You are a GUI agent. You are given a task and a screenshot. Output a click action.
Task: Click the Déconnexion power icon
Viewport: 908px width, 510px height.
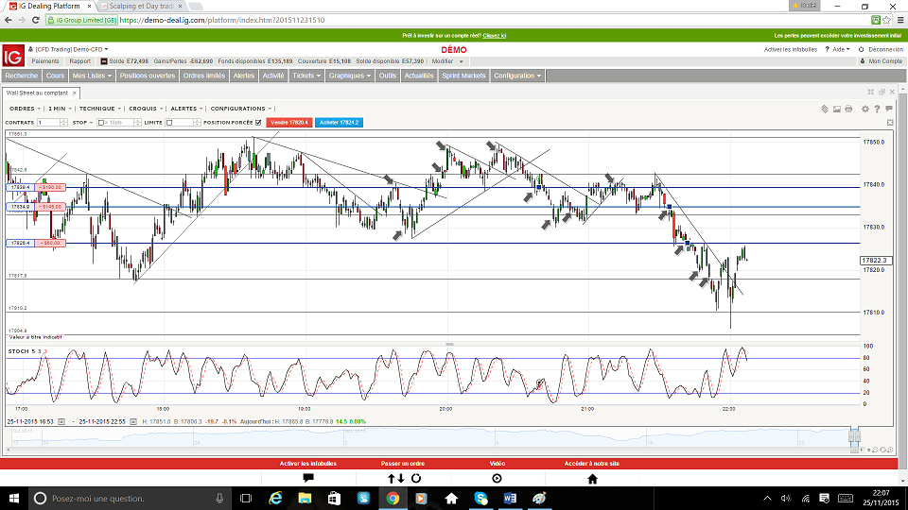tap(861, 49)
